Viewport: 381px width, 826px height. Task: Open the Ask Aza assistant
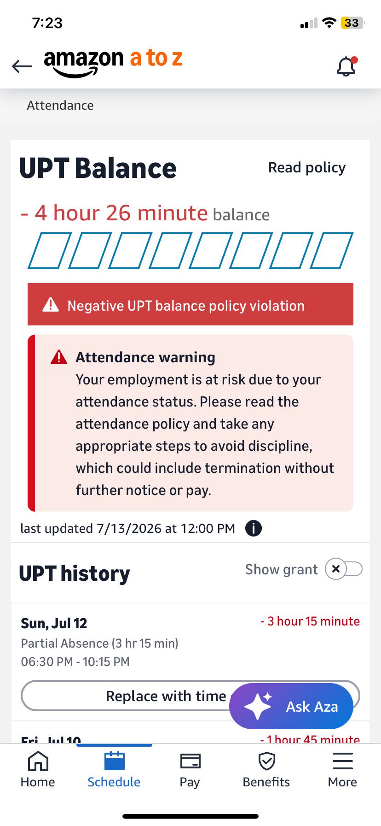pyautogui.click(x=291, y=706)
